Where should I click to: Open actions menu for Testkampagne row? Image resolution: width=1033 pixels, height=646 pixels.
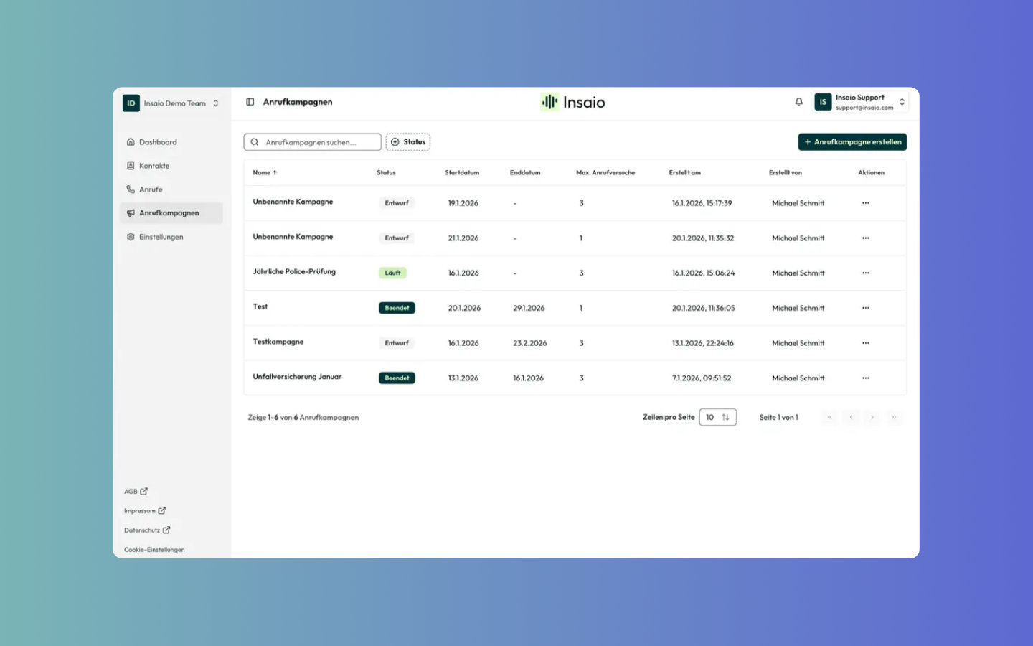pos(865,343)
